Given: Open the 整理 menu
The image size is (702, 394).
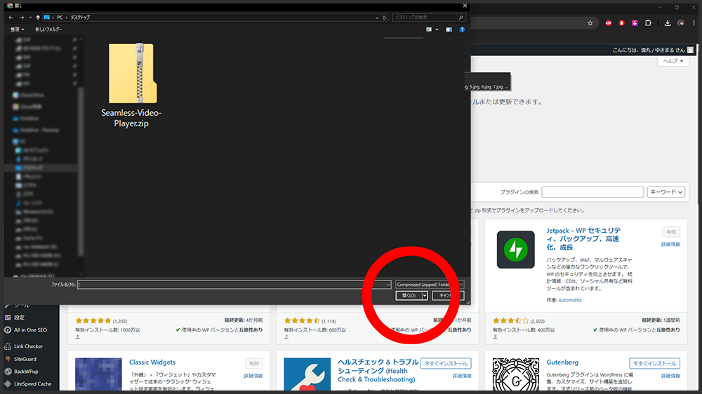Looking at the screenshot, I should coord(17,29).
